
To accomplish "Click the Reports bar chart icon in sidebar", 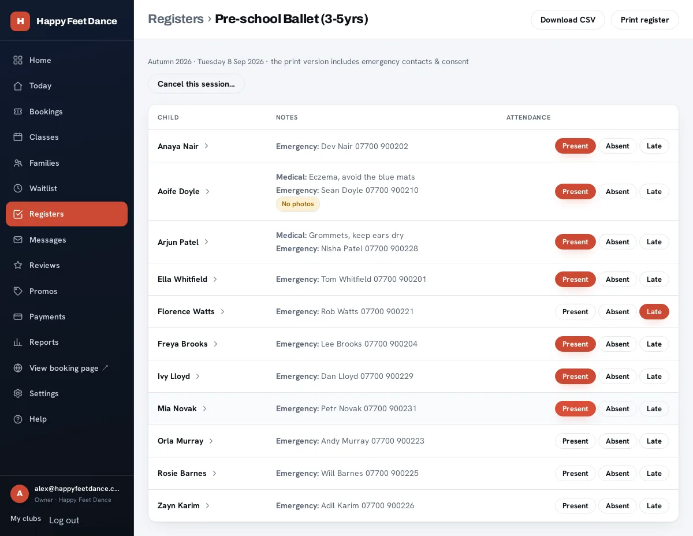I will click(18, 342).
